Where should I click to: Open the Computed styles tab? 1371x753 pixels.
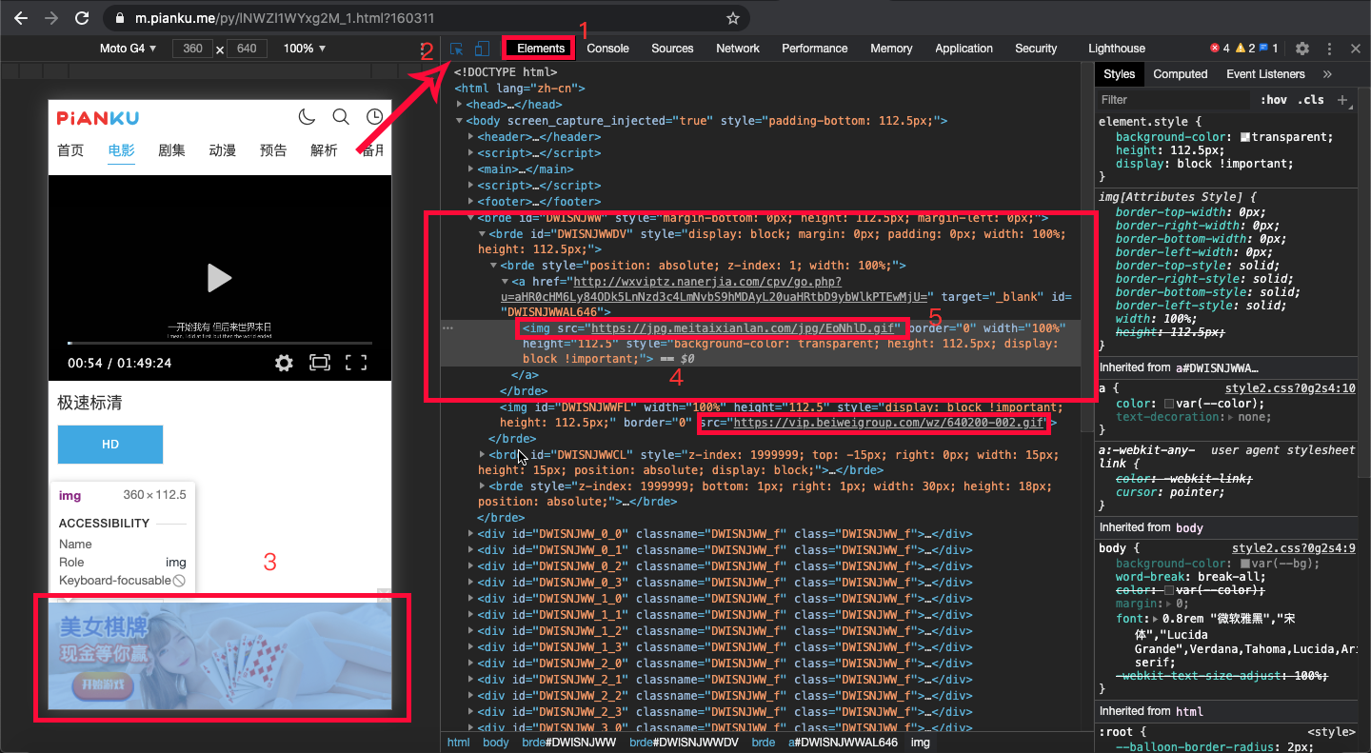click(1181, 74)
